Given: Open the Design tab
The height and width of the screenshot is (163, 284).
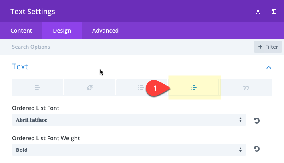Looking at the screenshot, I should coord(62,31).
